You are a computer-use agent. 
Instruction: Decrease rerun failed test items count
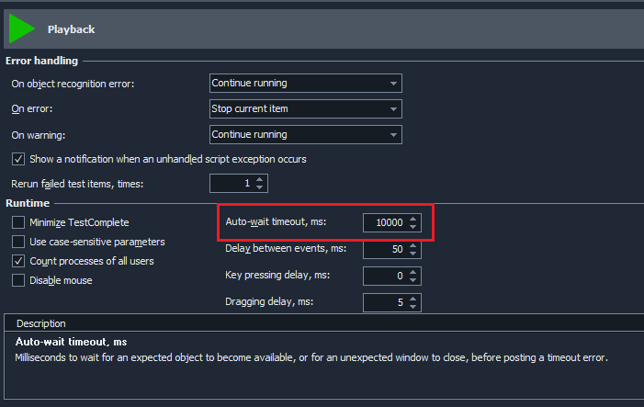click(260, 189)
